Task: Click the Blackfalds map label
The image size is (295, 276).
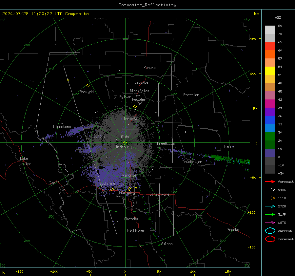Action: (139, 91)
